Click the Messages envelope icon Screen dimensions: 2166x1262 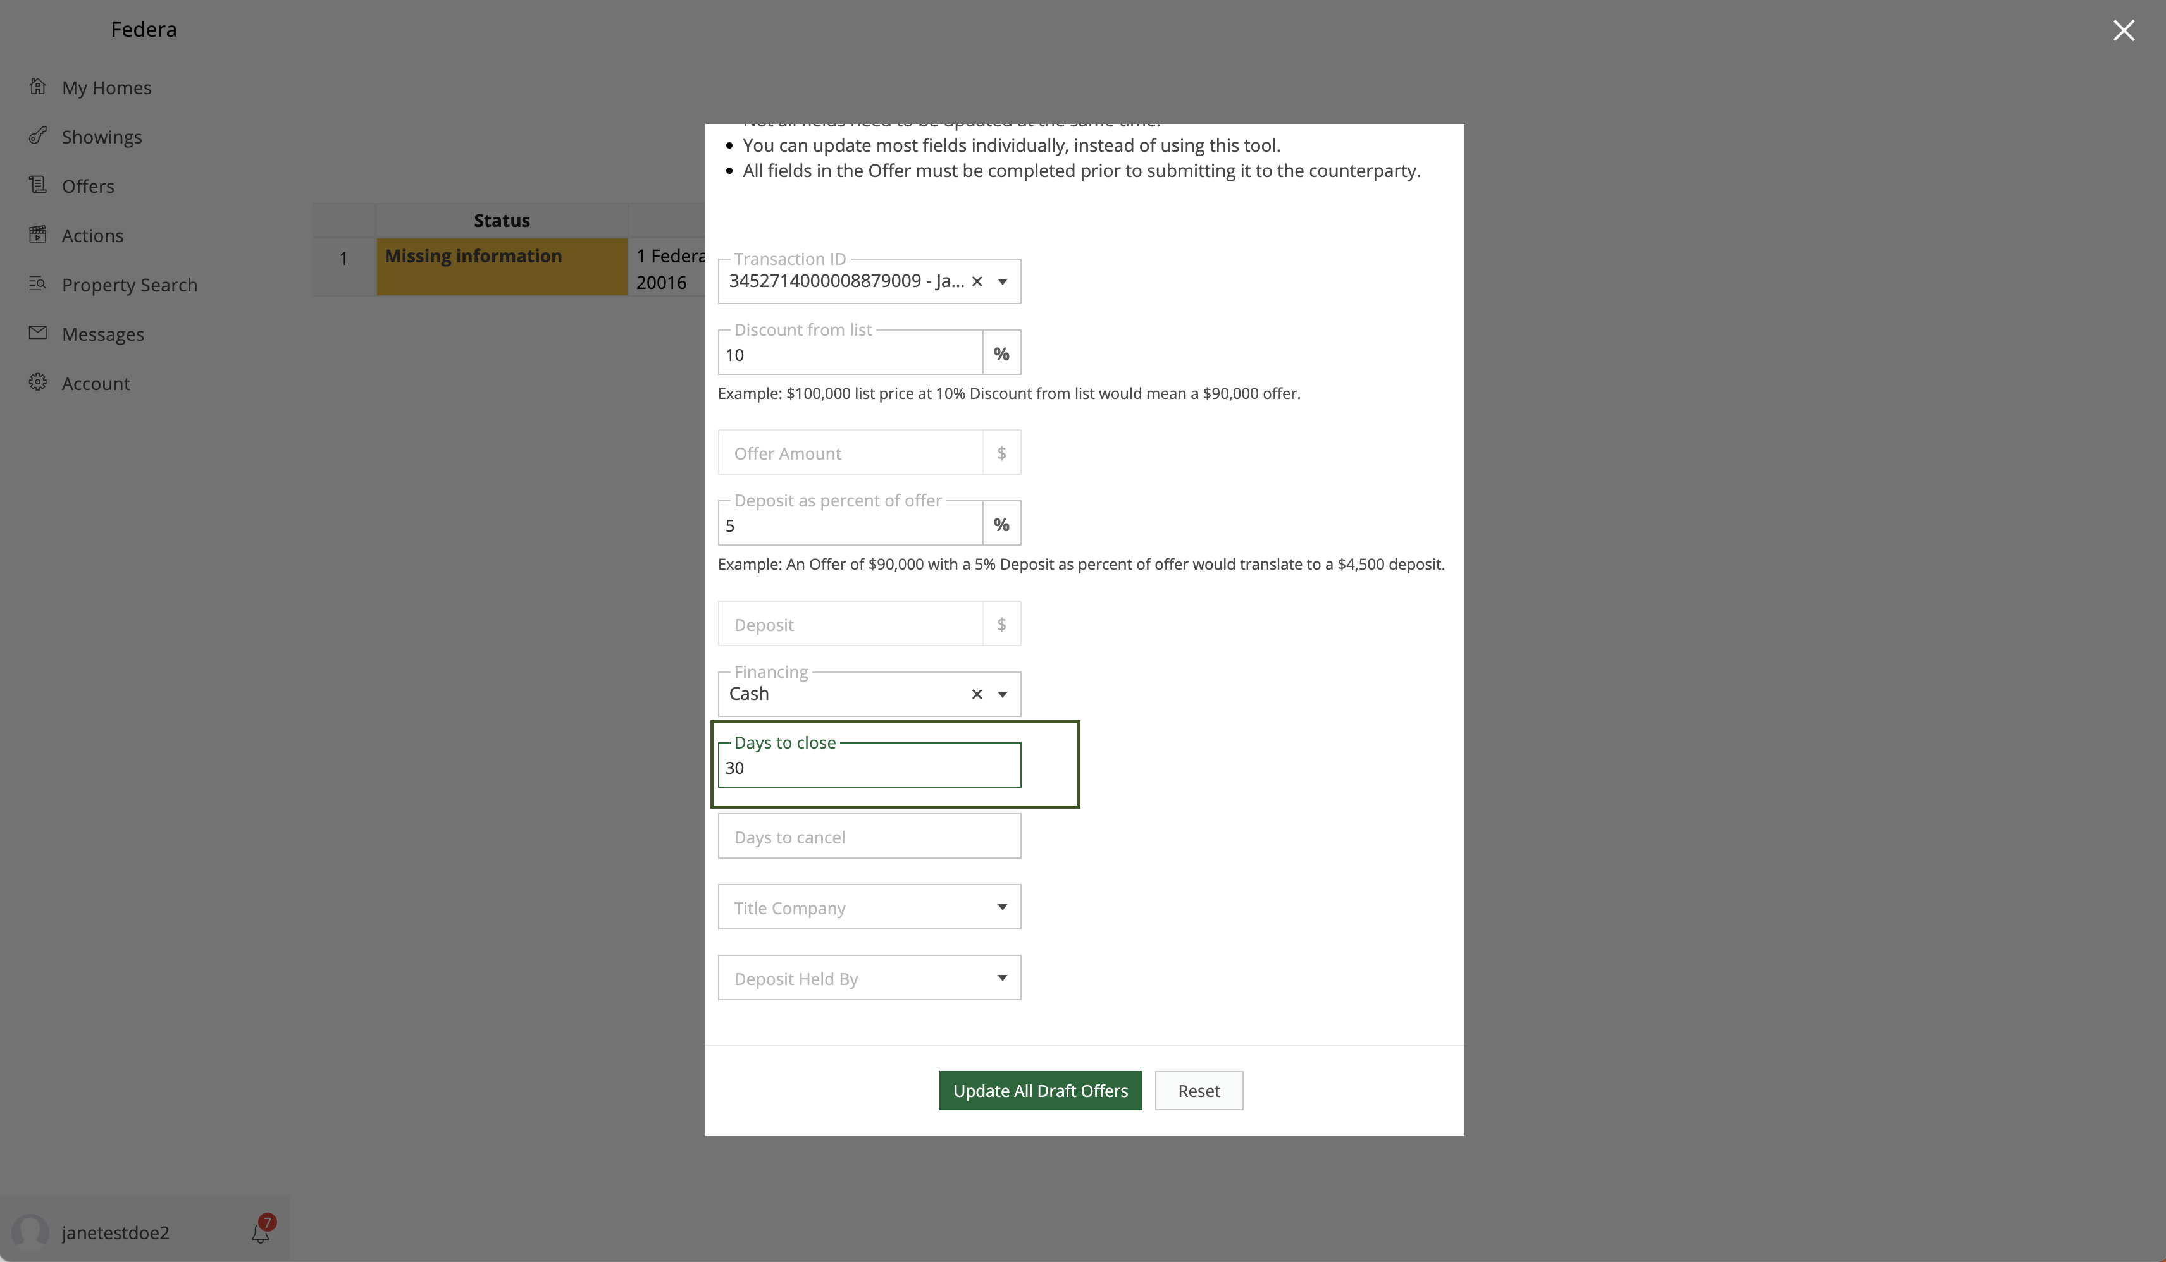[x=38, y=333]
